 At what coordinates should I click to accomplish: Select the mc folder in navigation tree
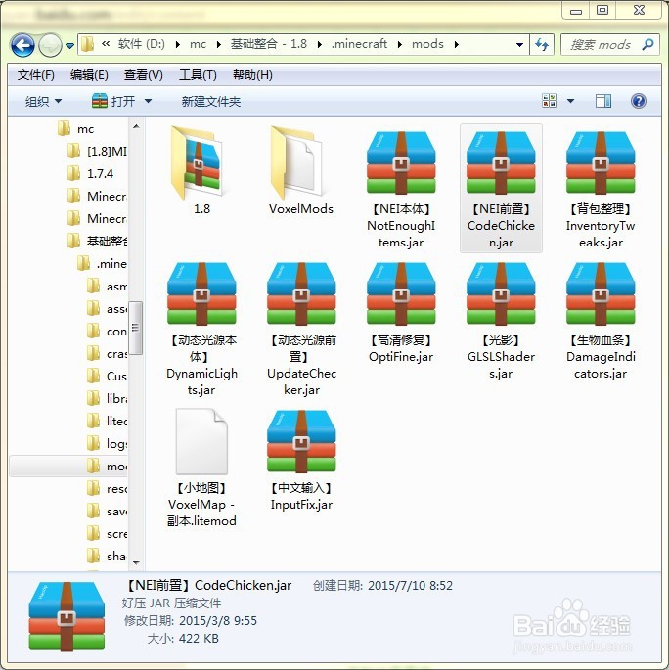click(75, 128)
